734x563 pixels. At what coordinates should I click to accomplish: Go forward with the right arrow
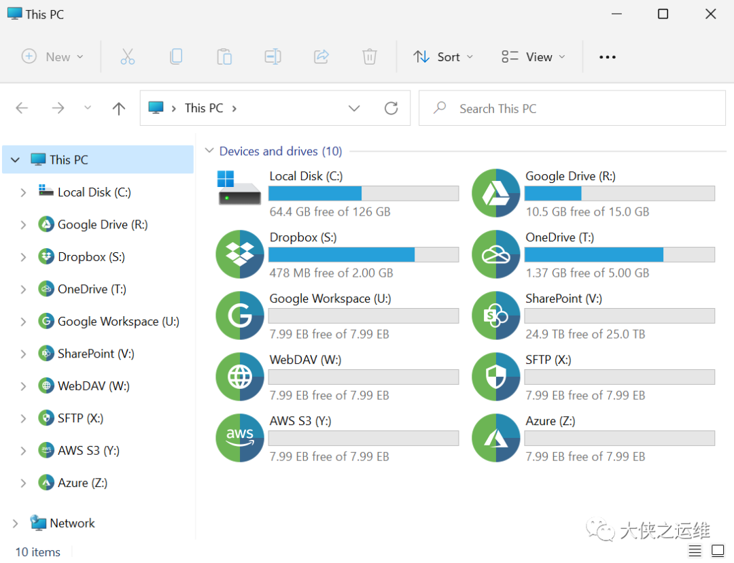pyautogui.click(x=58, y=108)
